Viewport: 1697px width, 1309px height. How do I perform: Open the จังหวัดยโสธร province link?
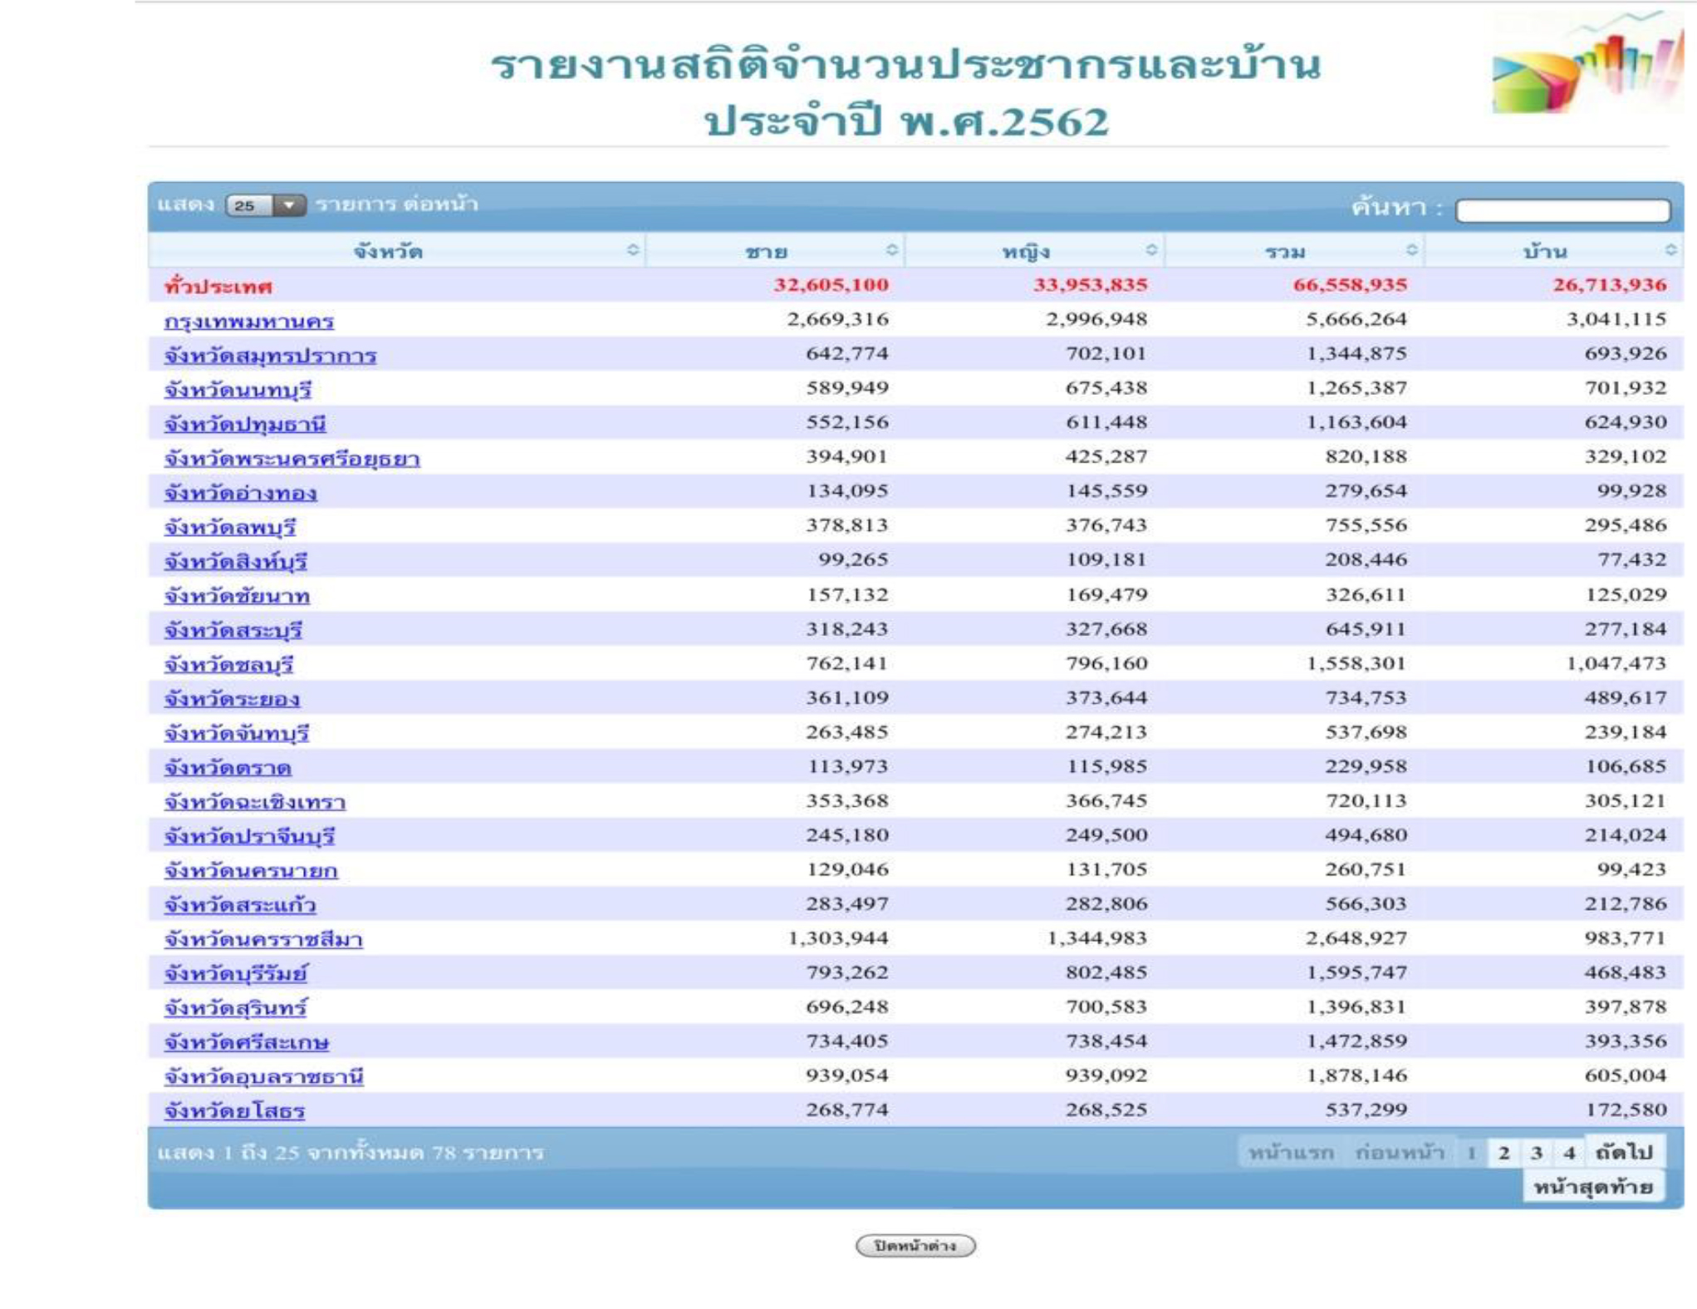(234, 1111)
